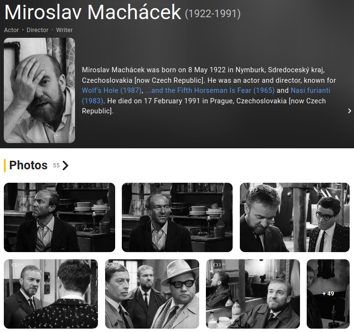Click the Actor profession label
The width and height of the screenshot is (354, 332).
pos(11,30)
